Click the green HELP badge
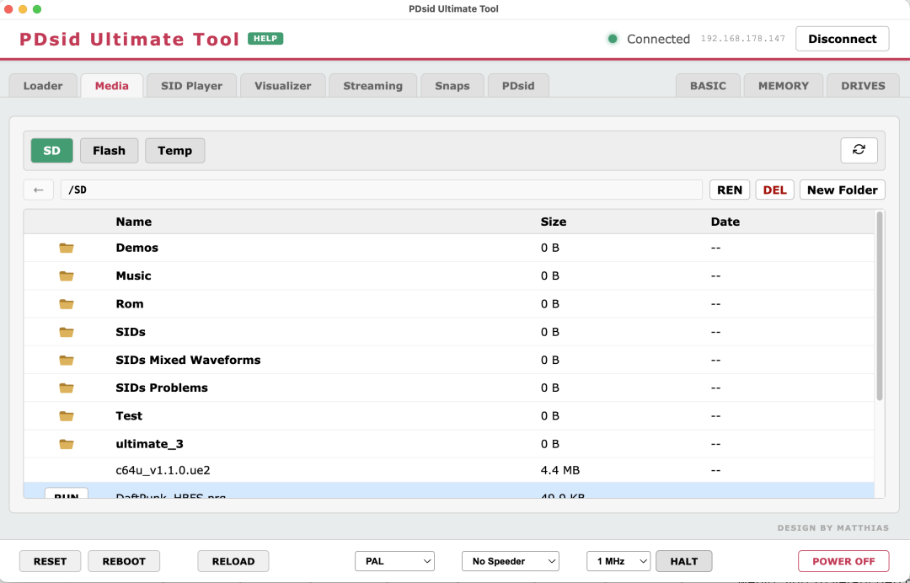The width and height of the screenshot is (910, 583). pyautogui.click(x=265, y=38)
